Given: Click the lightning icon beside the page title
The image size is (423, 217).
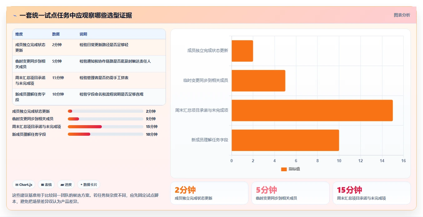Looking at the screenshot, I should 15,16.
